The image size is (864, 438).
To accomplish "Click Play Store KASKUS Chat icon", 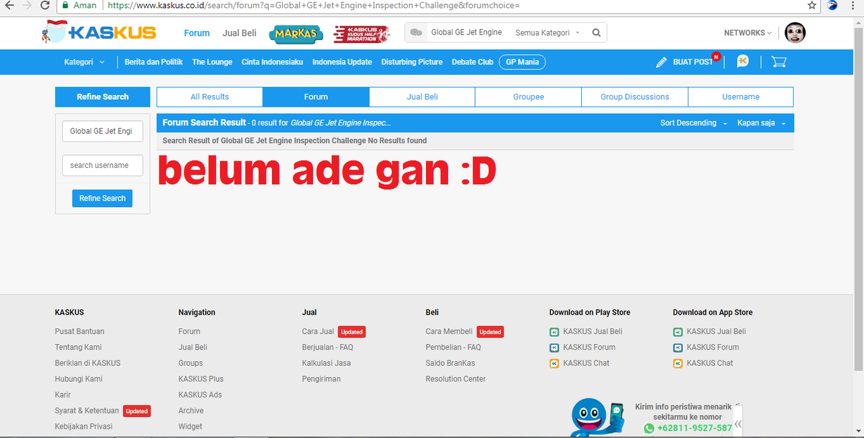I will coord(554,363).
